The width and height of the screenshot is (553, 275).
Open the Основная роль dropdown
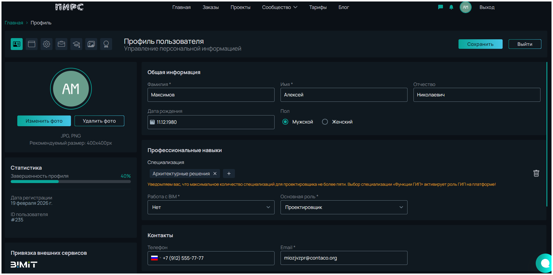(343, 207)
